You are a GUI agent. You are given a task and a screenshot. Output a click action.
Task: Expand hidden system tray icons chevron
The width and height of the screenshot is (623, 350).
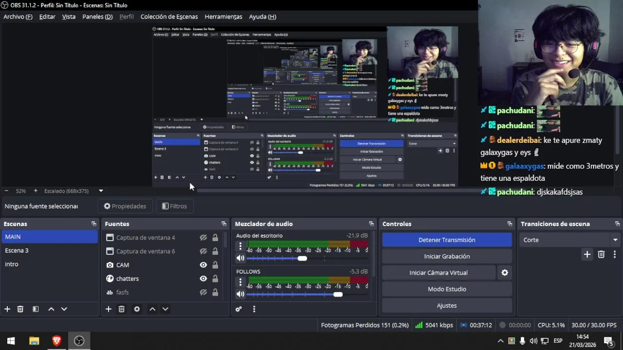(500, 341)
